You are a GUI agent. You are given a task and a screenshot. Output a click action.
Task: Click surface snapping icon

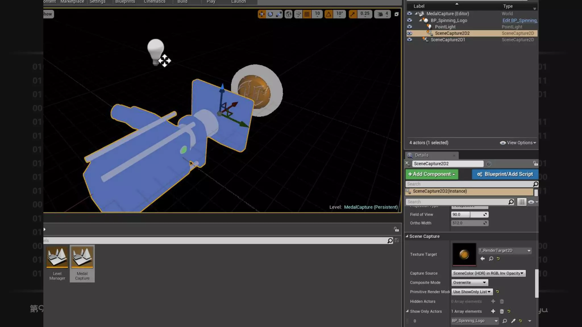pos(298,14)
